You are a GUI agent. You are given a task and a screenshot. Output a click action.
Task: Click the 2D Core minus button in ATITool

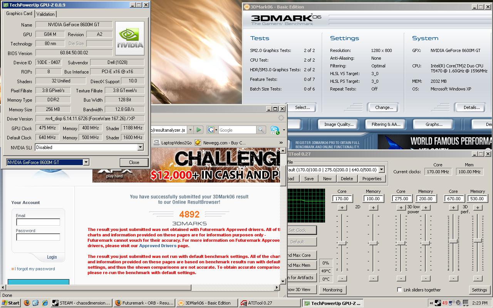point(342,278)
